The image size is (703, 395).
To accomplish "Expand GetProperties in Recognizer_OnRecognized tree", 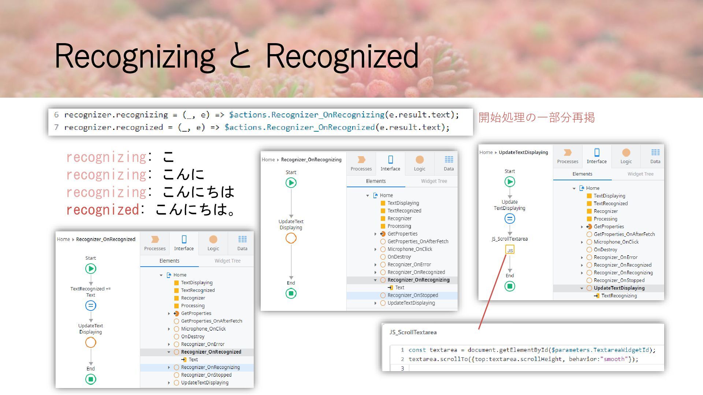I will point(169,313).
